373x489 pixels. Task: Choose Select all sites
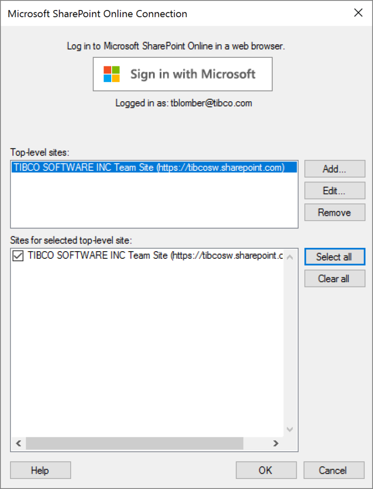pyautogui.click(x=335, y=256)
